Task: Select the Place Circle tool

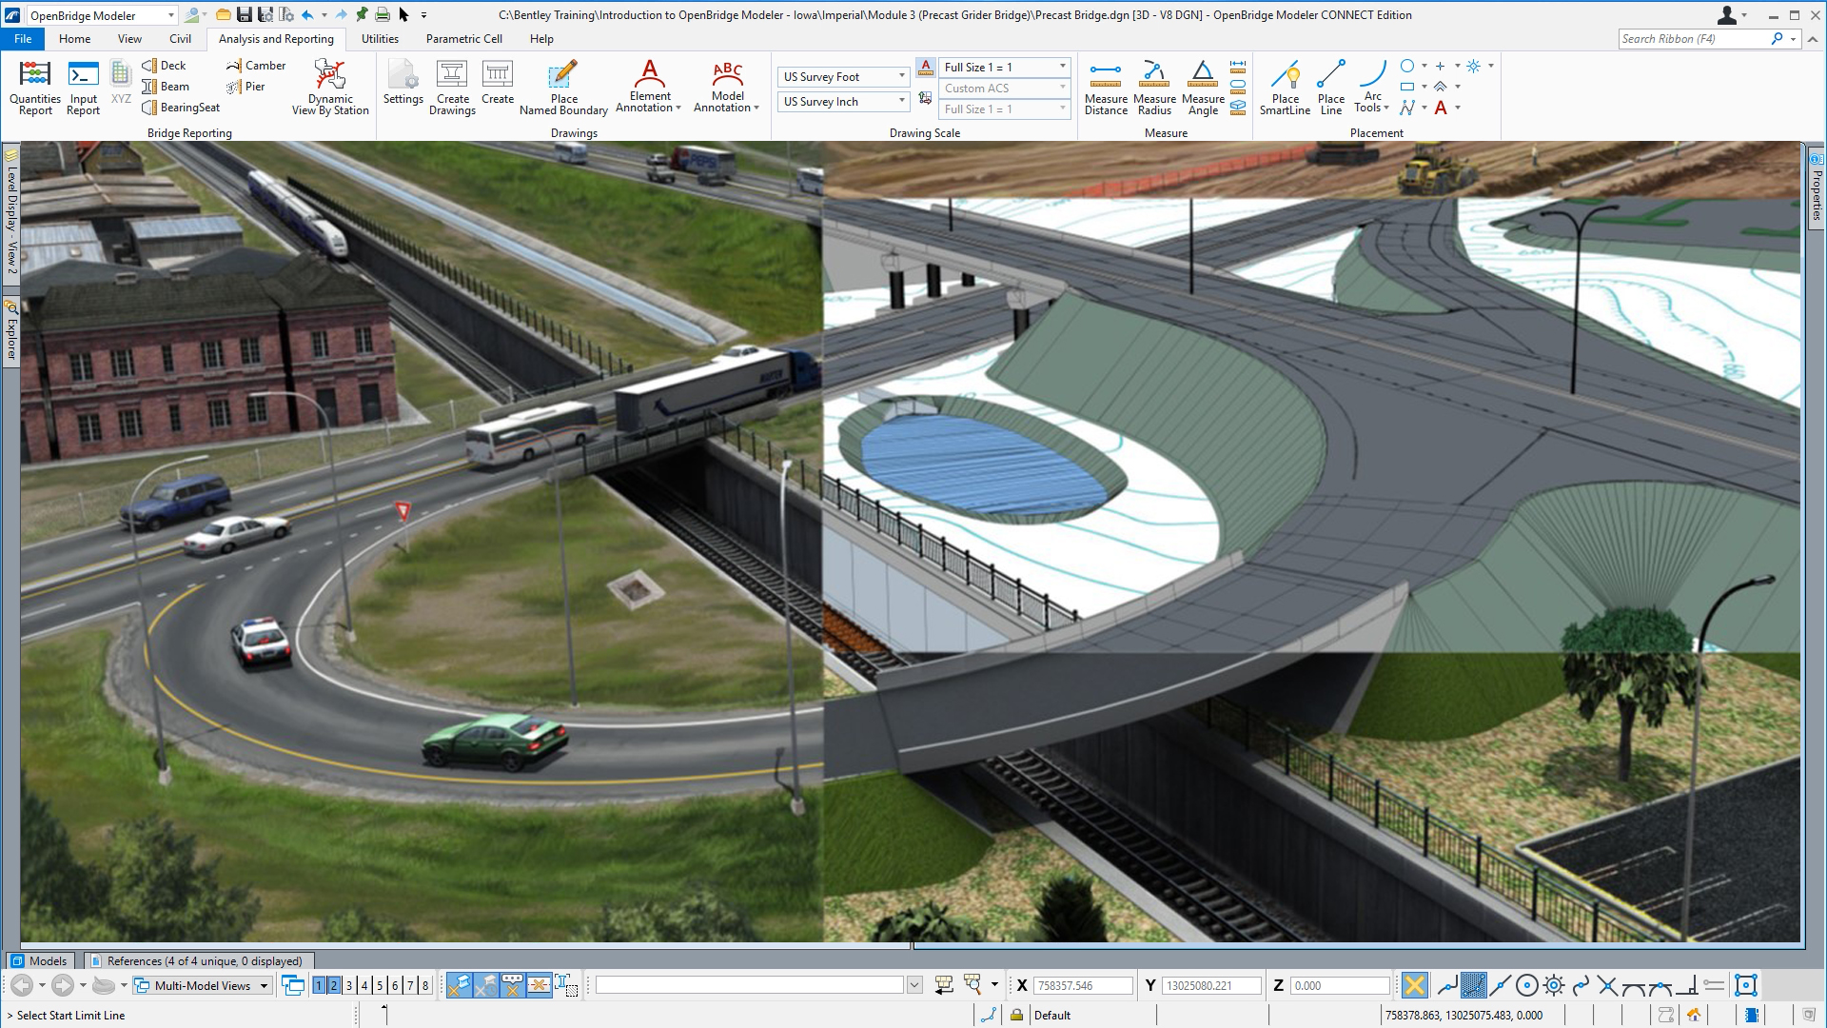Action: pyautogui.click(x=1407, y=66)
